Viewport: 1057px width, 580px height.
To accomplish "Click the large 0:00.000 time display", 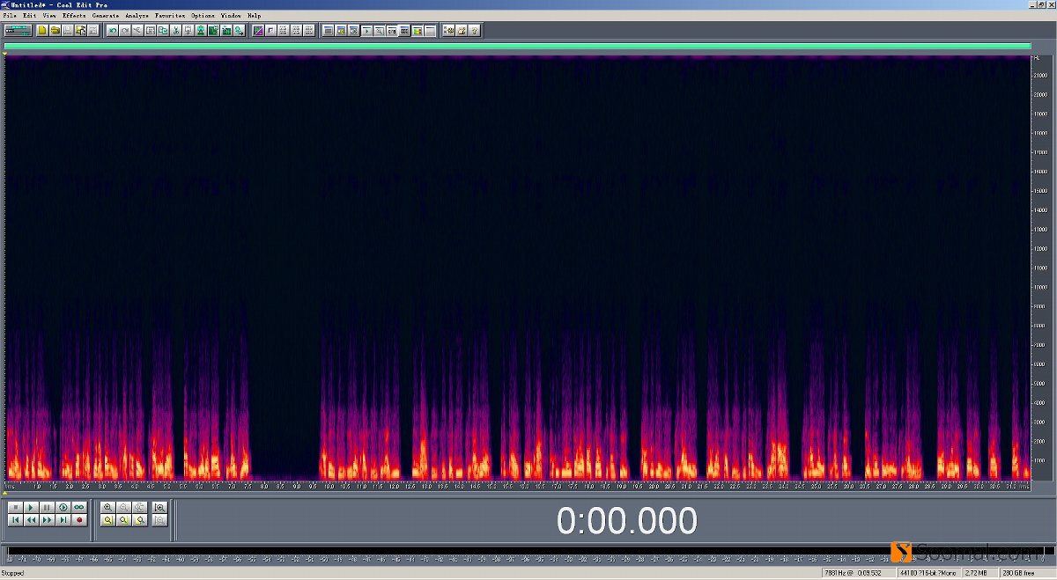I will pyautogui.click(x=626, y=521).
